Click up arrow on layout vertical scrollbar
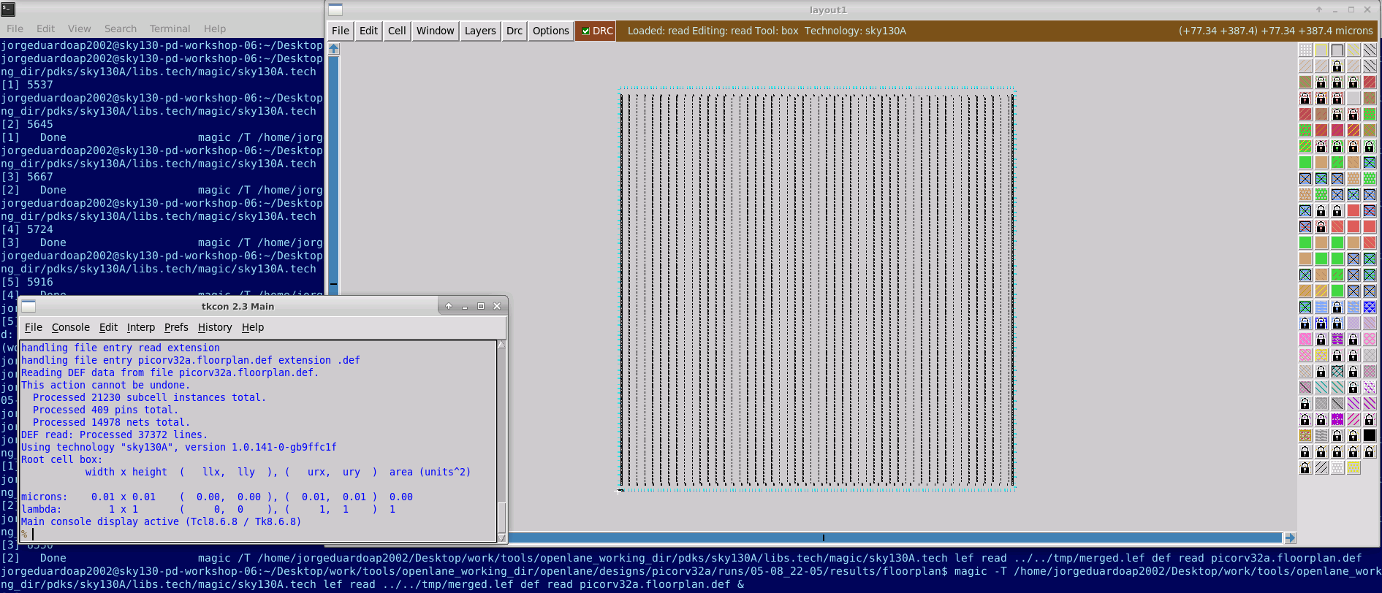Image resolution: width=1382 pixels, height=593 pixels. pyautogui.click(x=334, y=49)
